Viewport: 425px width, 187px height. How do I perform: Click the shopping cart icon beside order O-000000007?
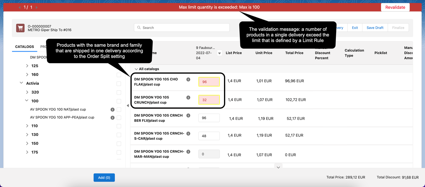tap(20, 28)
